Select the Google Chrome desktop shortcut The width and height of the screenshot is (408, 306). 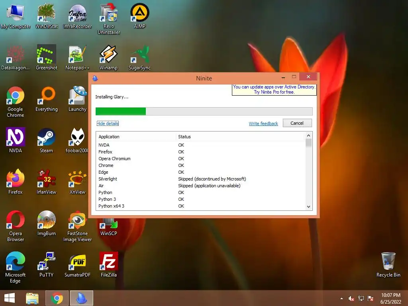click(16, 102)
